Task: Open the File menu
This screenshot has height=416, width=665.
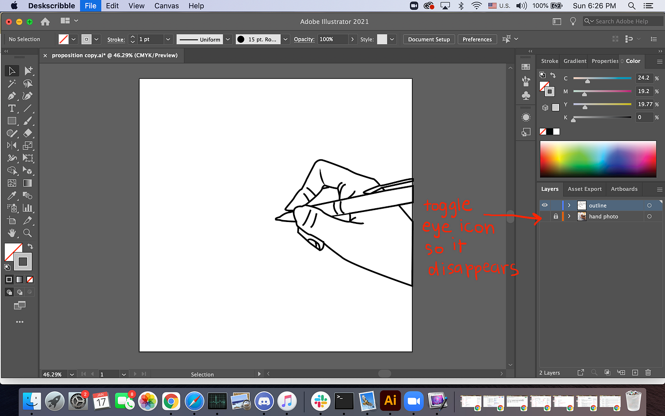Action: click(x=90, y=6)
